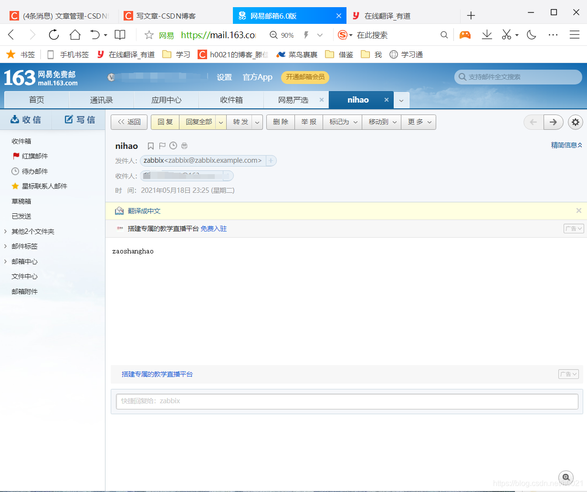Click the browser back arrow
Screen dimensions: 587x492
[11, 35]
